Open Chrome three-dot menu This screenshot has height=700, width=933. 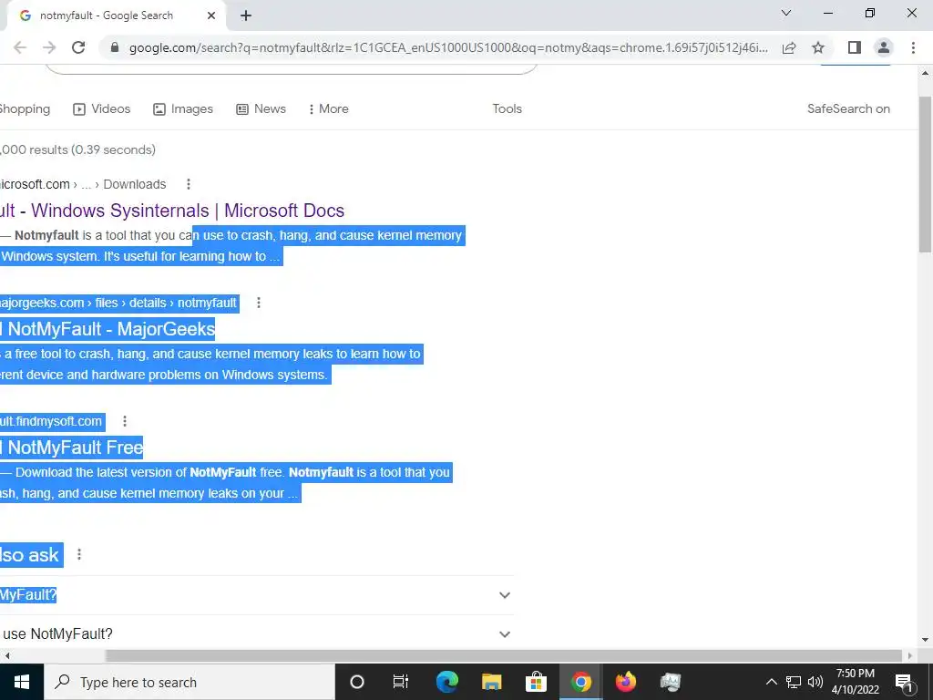coord(913,47)
